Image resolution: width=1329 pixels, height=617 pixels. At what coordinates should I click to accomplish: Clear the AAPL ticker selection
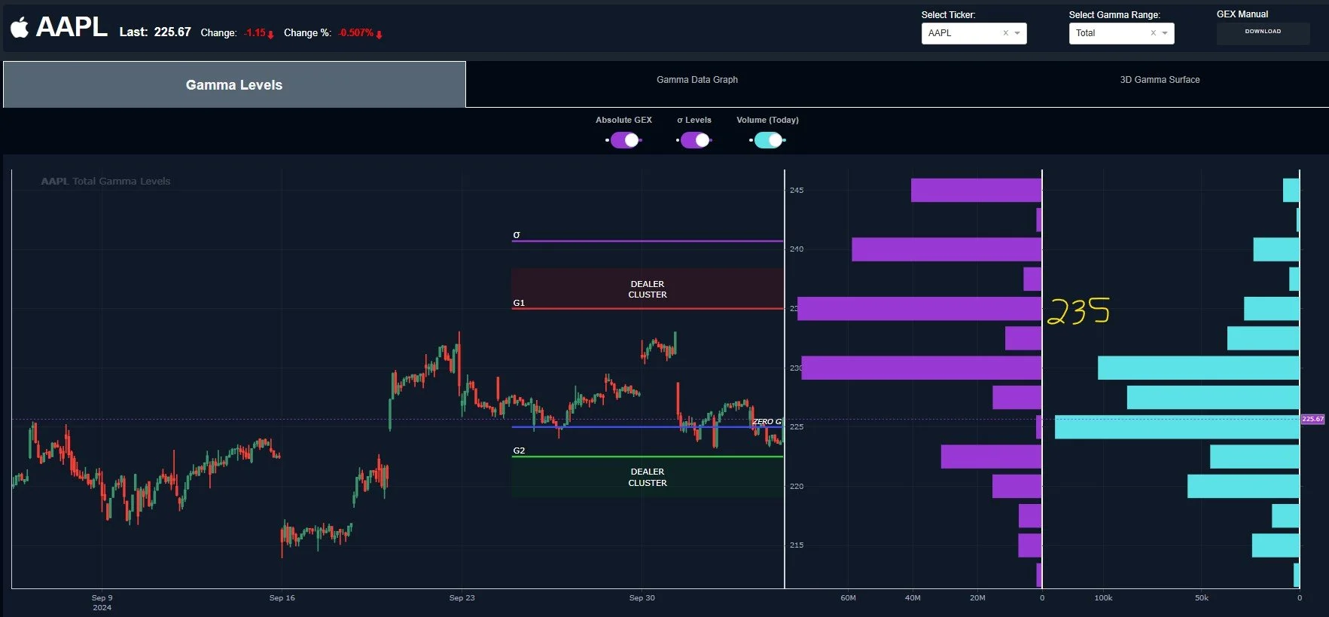[x=1005, y=33]
